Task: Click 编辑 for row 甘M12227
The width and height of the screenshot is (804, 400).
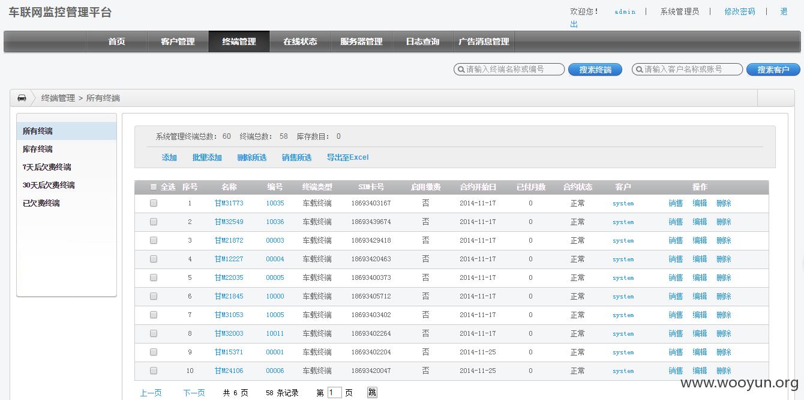Action: pyautogui.click(x=700, y=259)
